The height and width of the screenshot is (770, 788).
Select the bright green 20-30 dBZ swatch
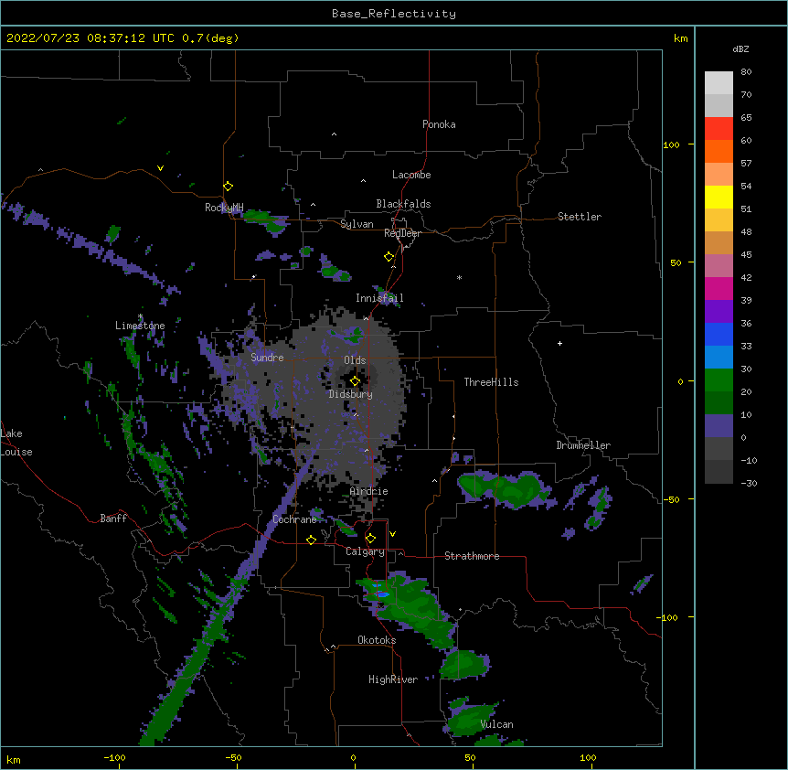click(719, 380)
